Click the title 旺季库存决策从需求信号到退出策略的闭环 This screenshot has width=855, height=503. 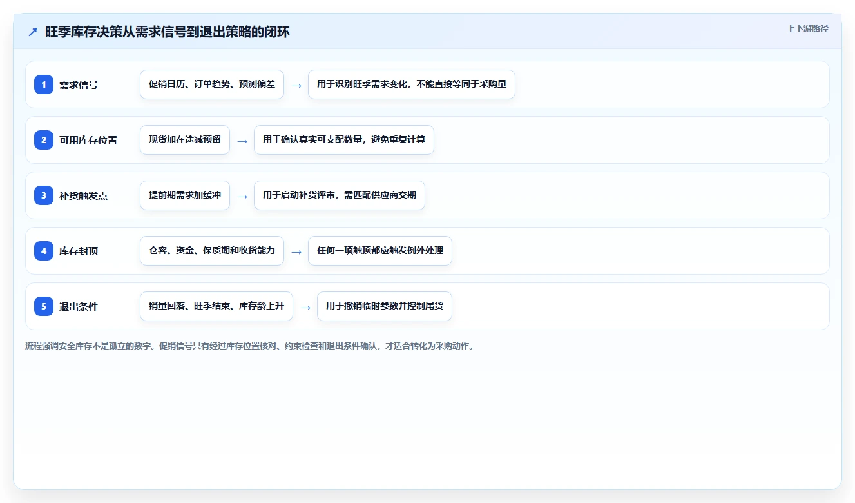tap(168, 32)
